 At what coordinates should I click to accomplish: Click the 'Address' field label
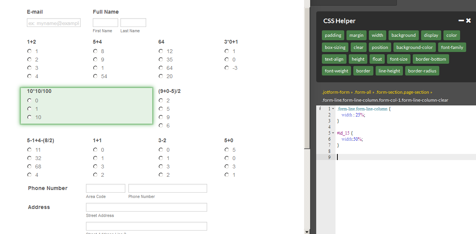[39, 207]
